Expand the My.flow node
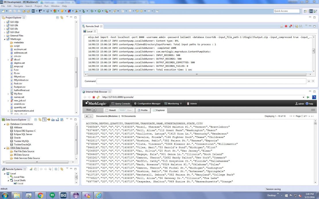 [x=8, y=94]
